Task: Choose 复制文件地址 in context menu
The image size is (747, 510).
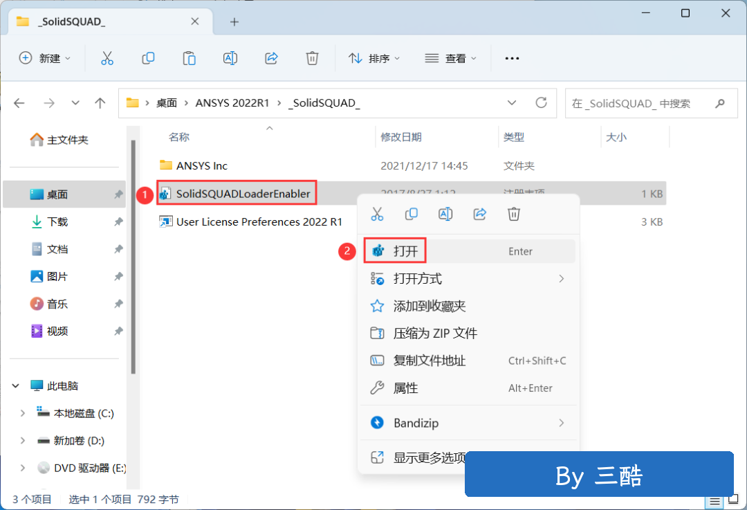Action: point(468,361)
